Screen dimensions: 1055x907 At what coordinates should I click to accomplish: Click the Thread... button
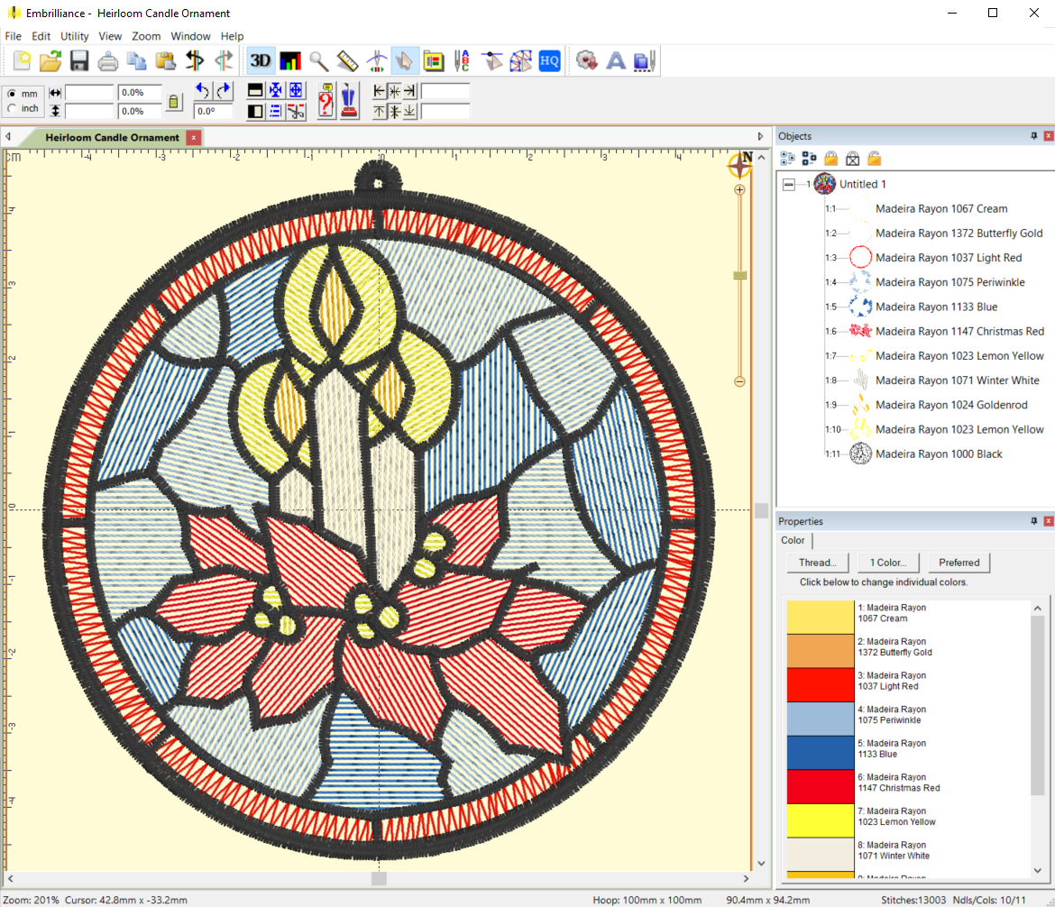click(817, 563)
